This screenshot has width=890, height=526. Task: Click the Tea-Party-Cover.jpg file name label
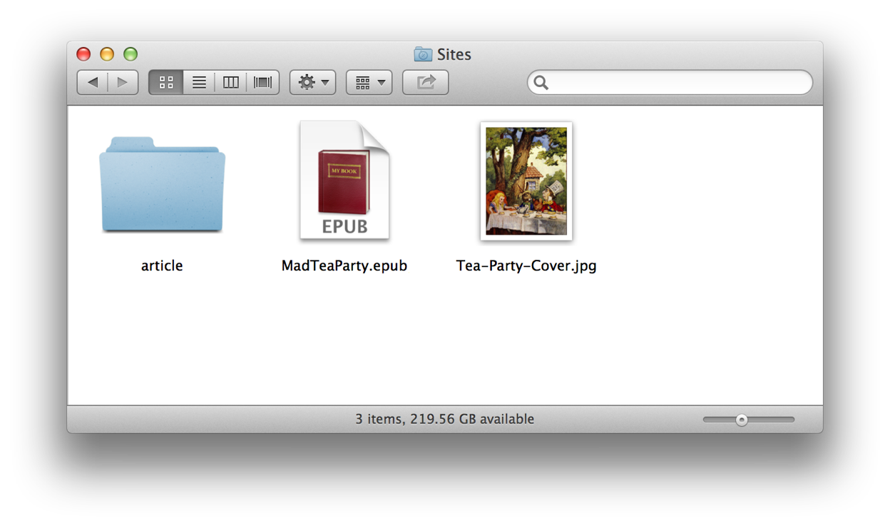click(x=526, y=265)
